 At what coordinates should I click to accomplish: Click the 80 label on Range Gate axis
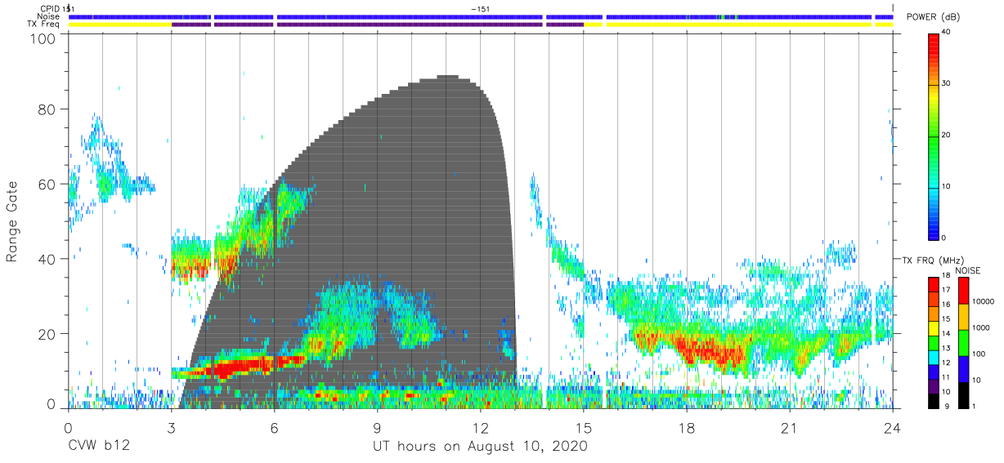point(47,110)
